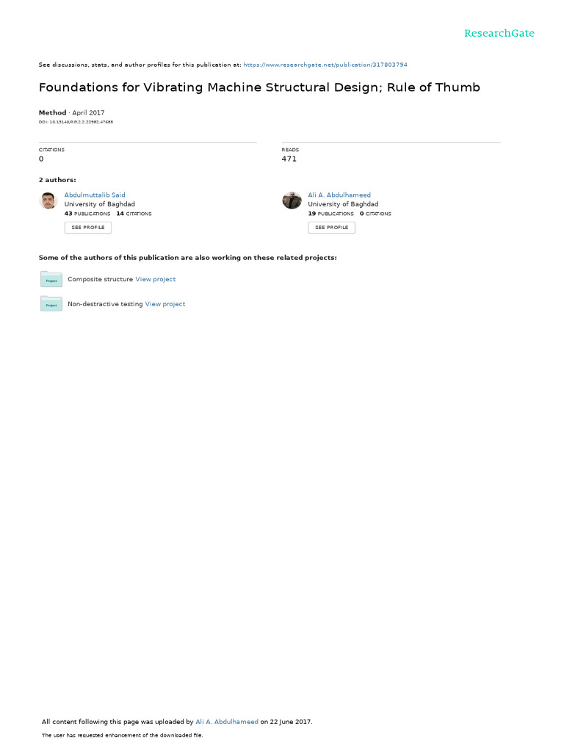Click the ResearchGate logo
The width and height of the screenshot is (564, 752).
coord(499,33)
